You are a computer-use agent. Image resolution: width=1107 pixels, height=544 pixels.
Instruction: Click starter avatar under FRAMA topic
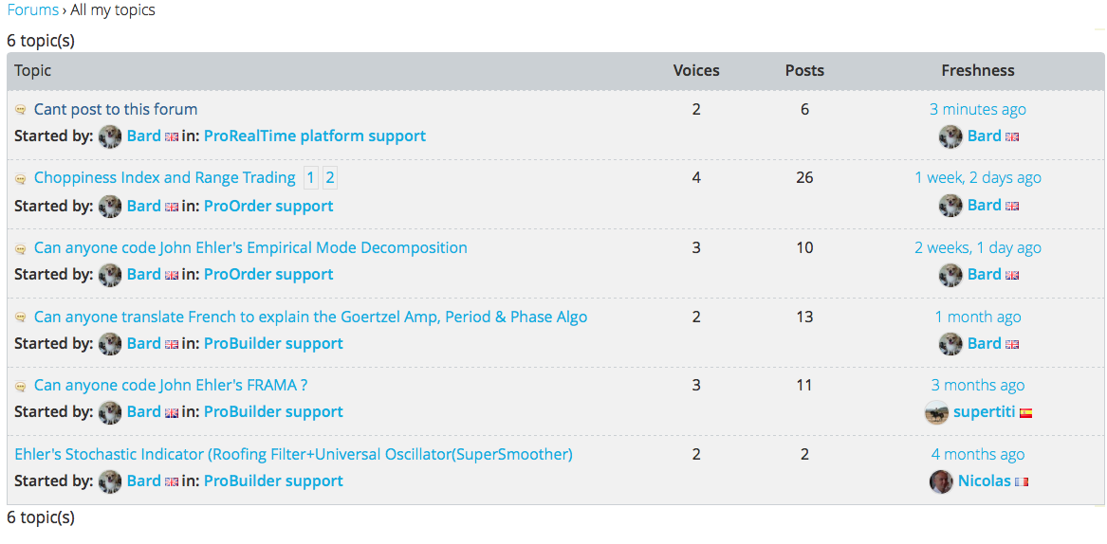point(110,412)
